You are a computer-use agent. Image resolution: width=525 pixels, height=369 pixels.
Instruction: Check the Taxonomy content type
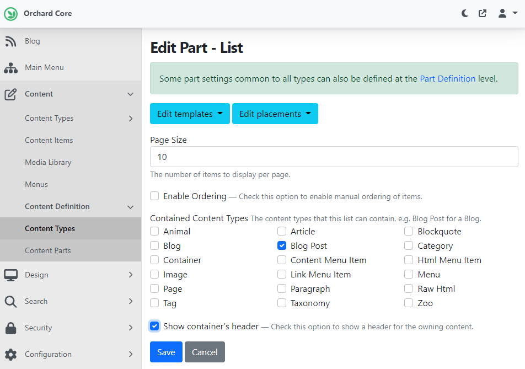(x=282, y=303)
